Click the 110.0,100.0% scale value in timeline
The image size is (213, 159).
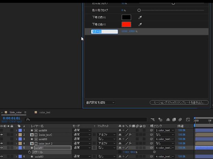point(130,152)
